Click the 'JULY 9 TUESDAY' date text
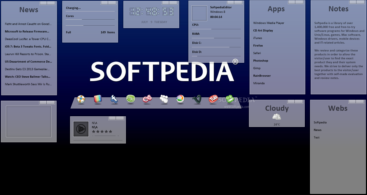The height and width of the screenshot is (195, 367). [154, 22]
